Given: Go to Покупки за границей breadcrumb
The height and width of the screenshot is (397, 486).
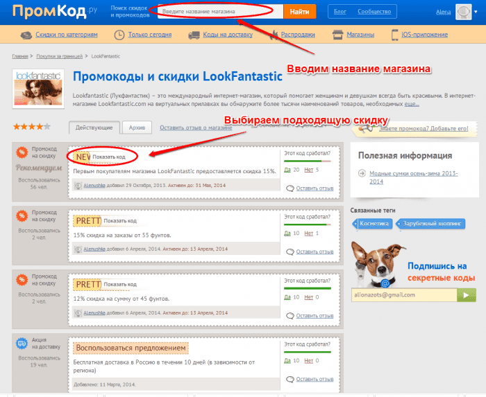Looking at the screenshot, I should point(60,56).
